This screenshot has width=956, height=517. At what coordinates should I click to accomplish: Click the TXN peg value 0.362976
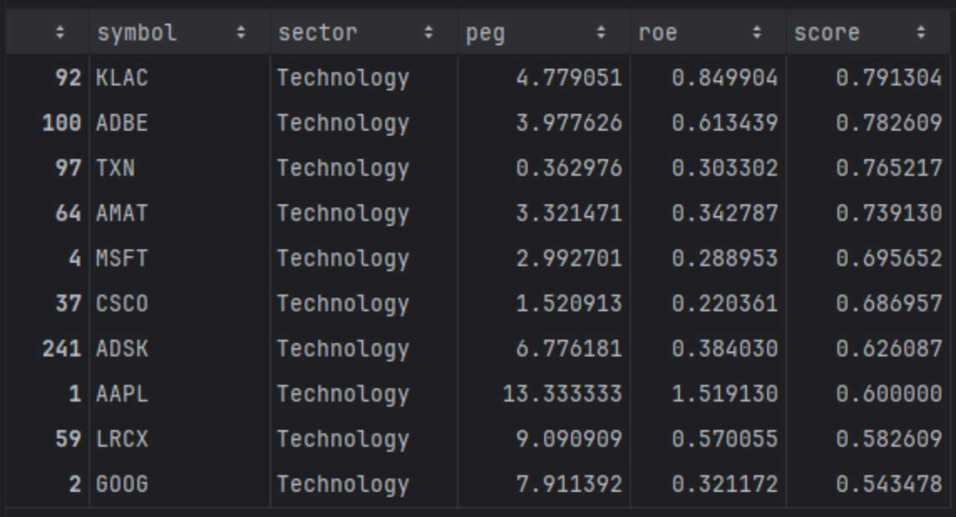click(x=569, y=168)
